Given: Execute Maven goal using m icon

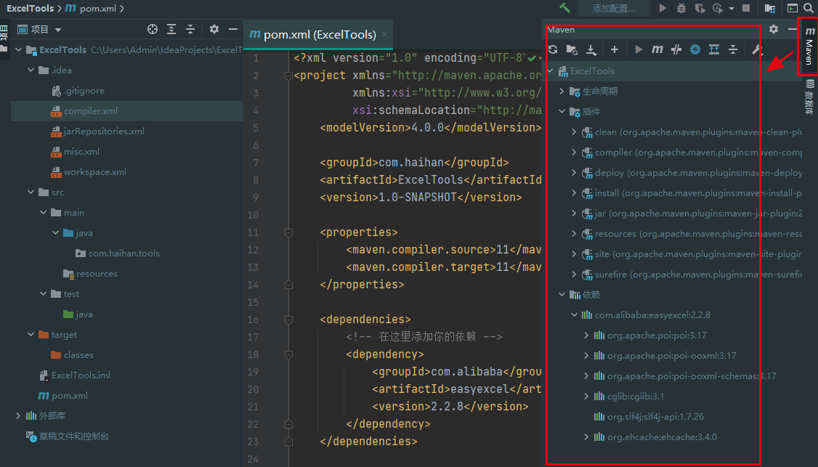Looking at the screenshot, I should [657, 49].
